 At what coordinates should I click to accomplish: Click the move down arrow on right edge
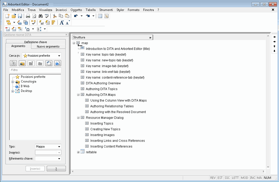[x=274, y=51]
